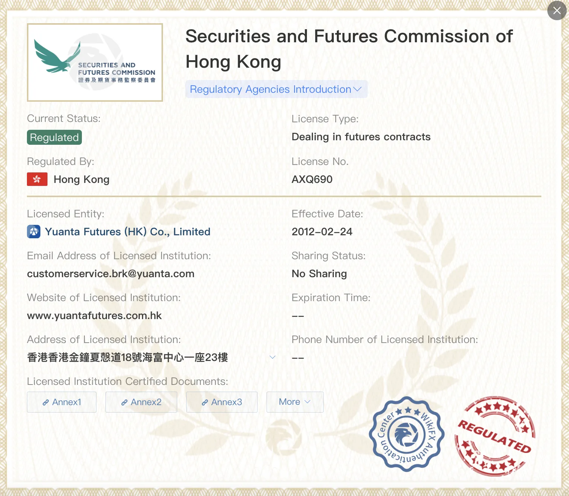This screenshot has width=569, height=496.
Task: Open Yuanta Futures (HK) Co., Limited link
Action: [127, 232]
